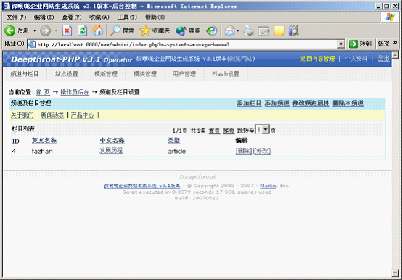This screenshot has width=402, height=280.
Task: Open the Search (搜索) toolbar button
Action: (x=122, y=30)
